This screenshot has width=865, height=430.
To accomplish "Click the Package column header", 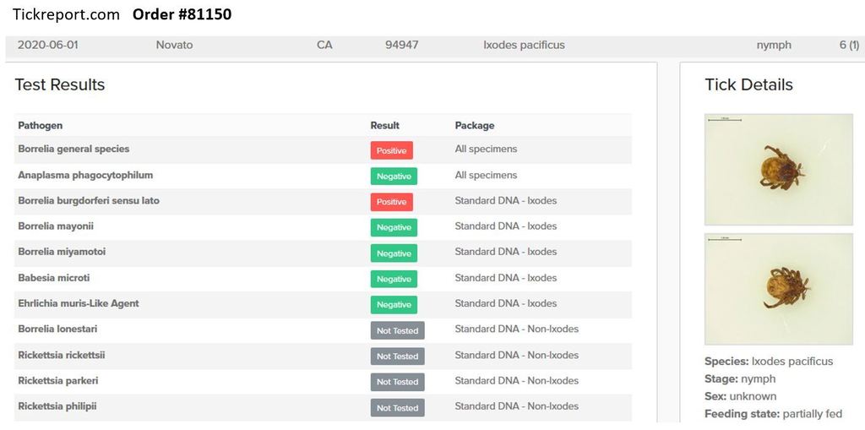I will point(474,126).
